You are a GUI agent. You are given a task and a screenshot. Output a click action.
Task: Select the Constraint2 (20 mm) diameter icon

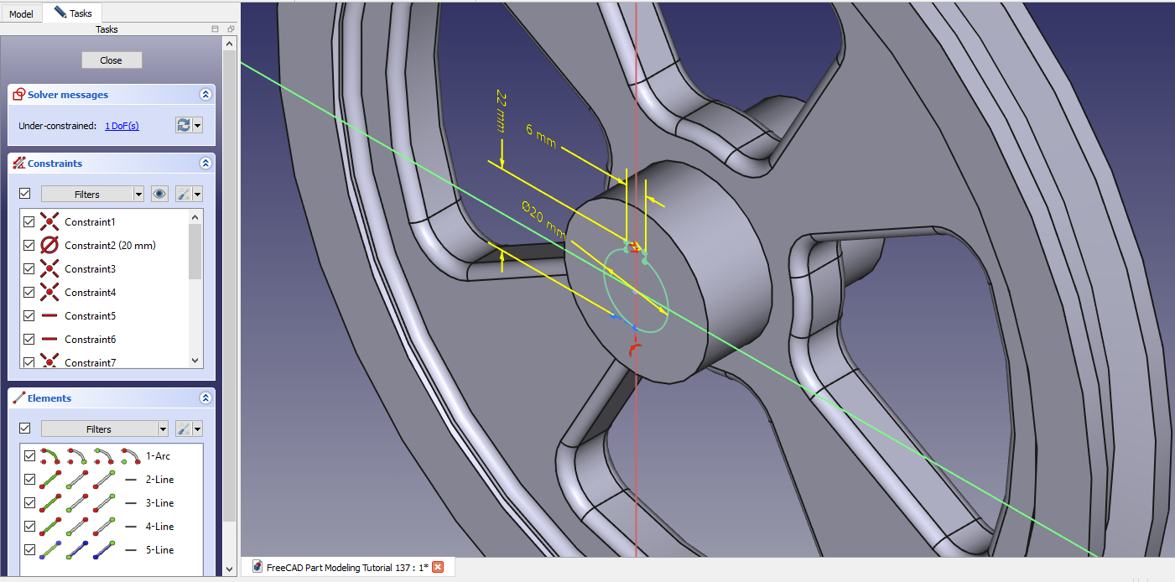click(50, 246)
